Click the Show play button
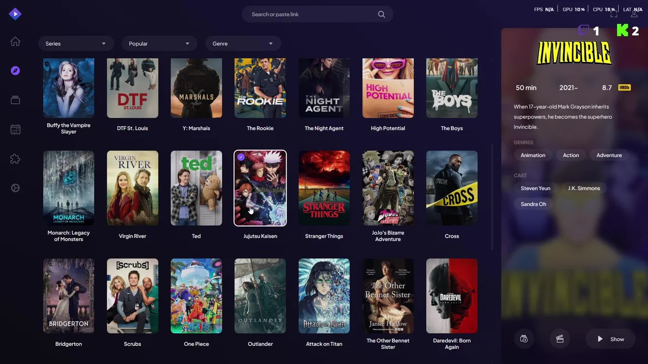 coord(610,339)
